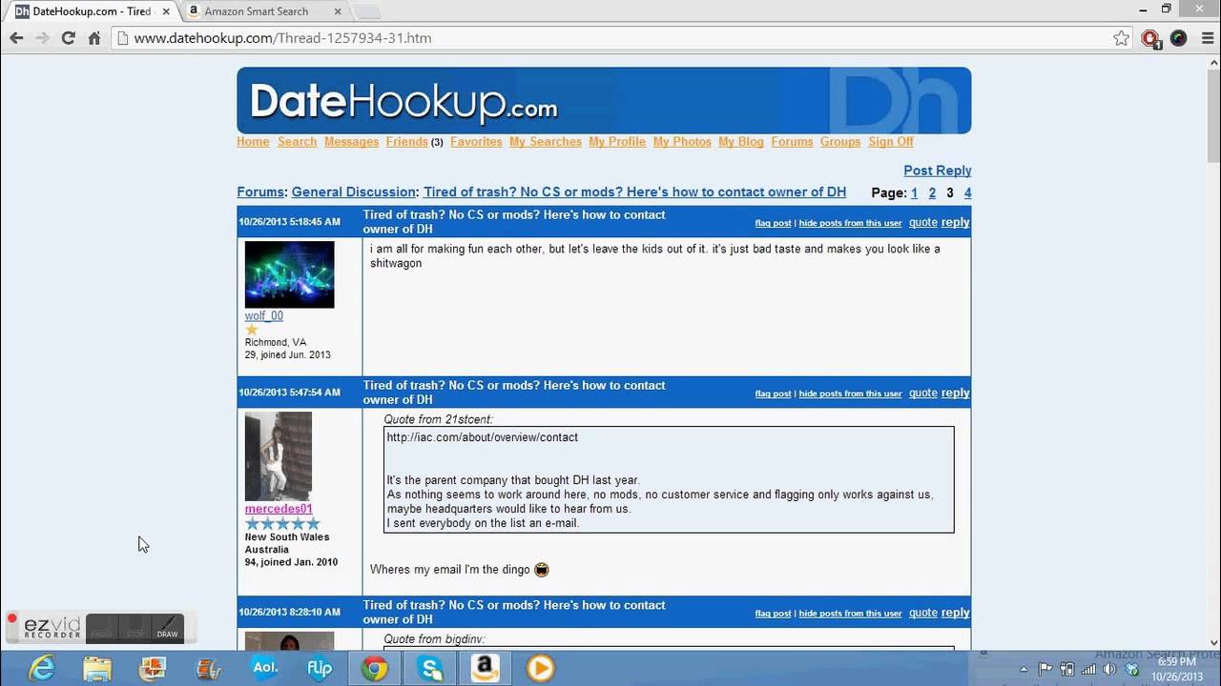Go to thread page 4
The image size is (1221, 686).
point(967,192)
